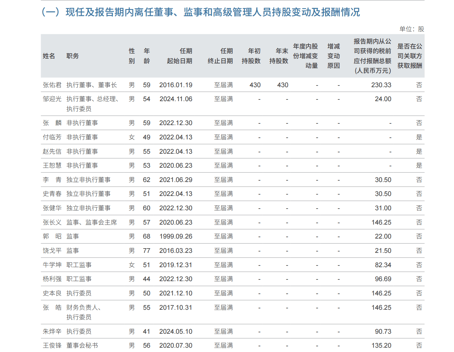
Task: Click the 税前应付报酬总额 column header
Action: 373,56
